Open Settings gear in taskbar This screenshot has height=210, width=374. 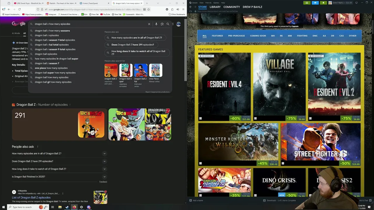(82, 207)
